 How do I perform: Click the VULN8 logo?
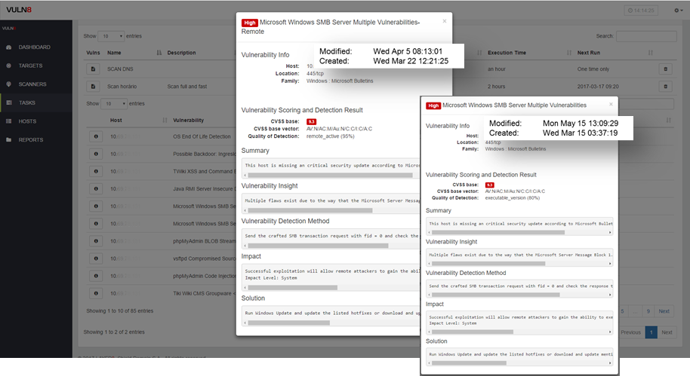[x=19, y=10]
